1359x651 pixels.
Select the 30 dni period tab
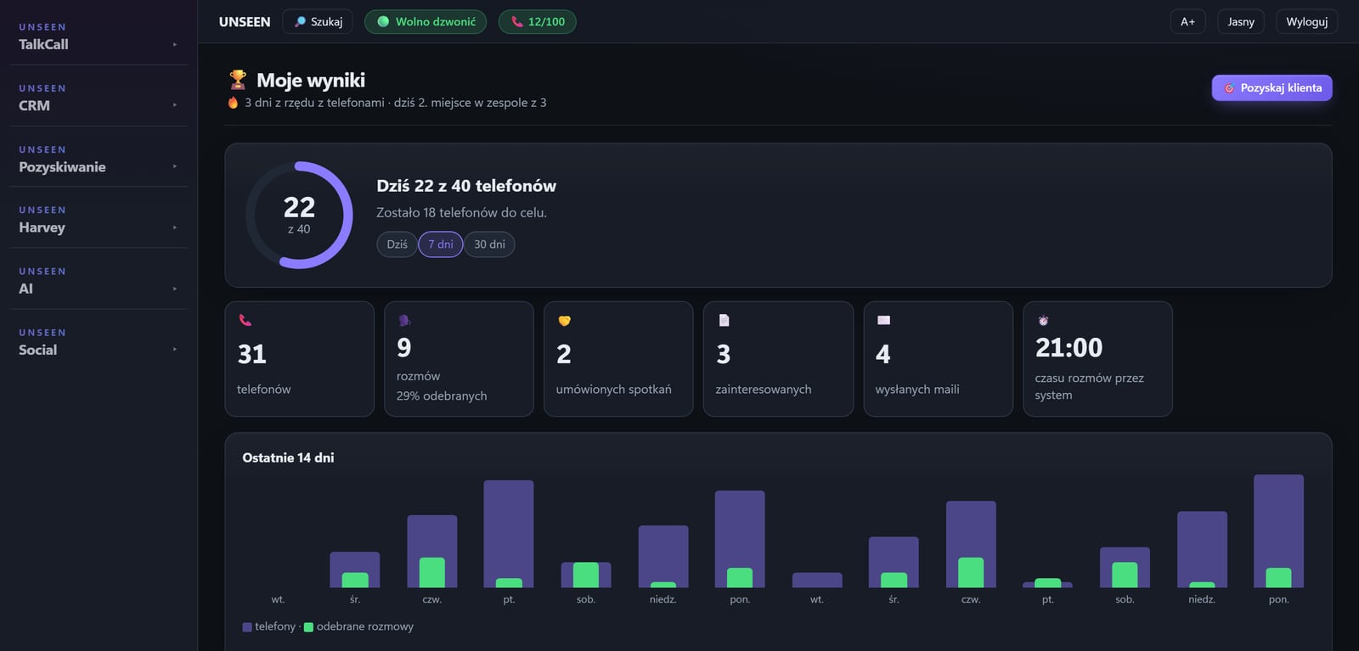tap(489, 244)
